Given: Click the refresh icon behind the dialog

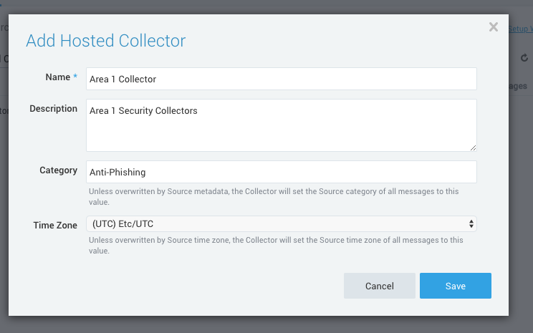Looking at the screenshot, I should pos(524,58).
